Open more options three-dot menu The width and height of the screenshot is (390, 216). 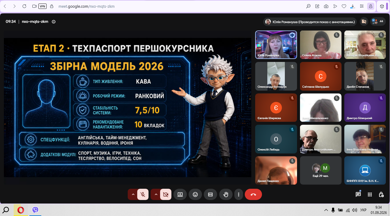tap(239, 194)
